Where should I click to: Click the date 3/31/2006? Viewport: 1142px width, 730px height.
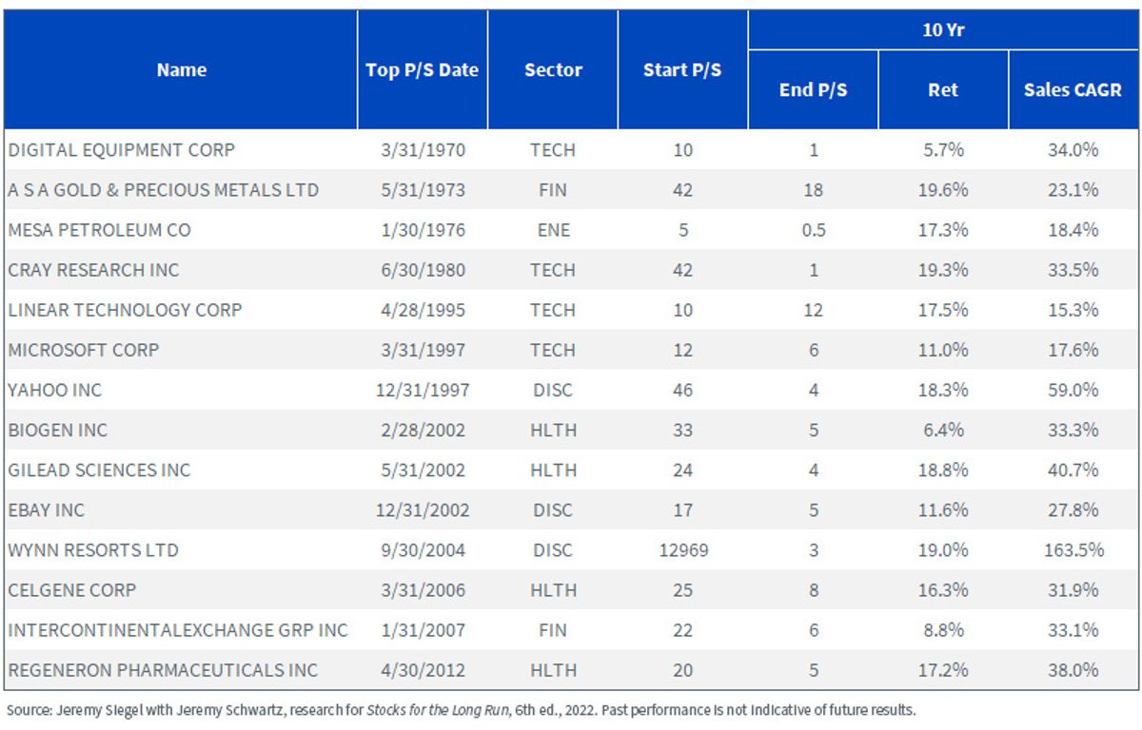pos(423,589)
